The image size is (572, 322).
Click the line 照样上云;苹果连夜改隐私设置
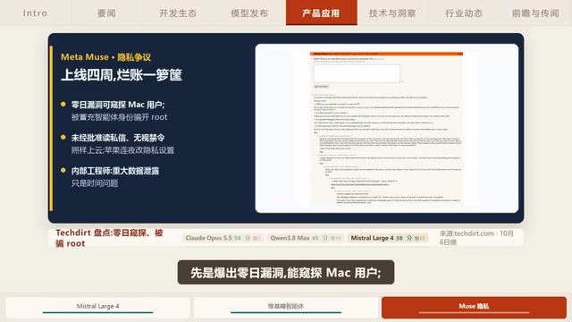(x=122, y=150)
